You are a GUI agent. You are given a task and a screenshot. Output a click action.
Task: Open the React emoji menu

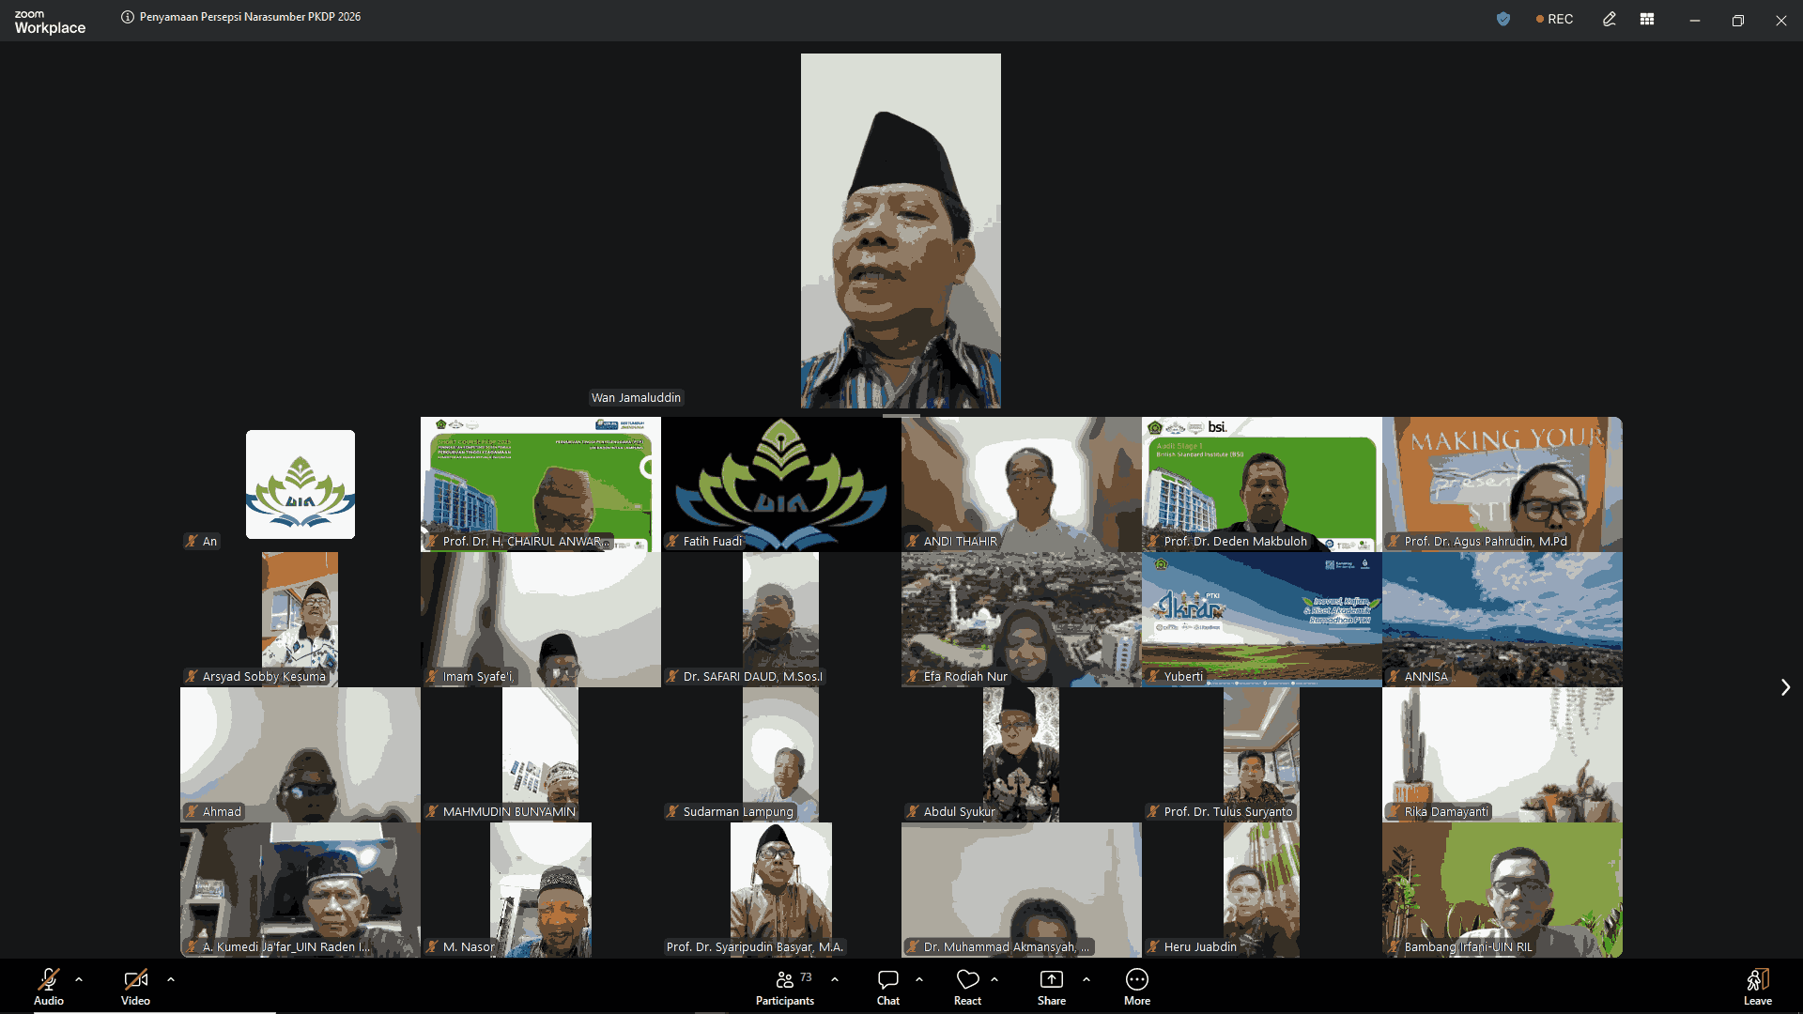point(967,987)
